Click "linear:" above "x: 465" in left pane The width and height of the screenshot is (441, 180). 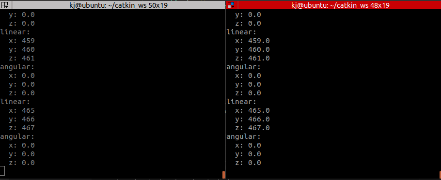[15, 102]
